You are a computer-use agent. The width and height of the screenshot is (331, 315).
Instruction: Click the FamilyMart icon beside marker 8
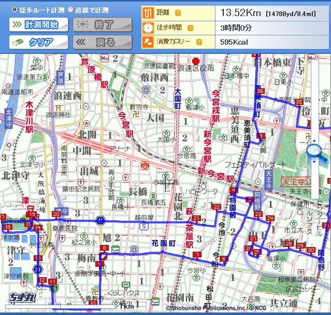pyautogui.click(x=116, y=250)
